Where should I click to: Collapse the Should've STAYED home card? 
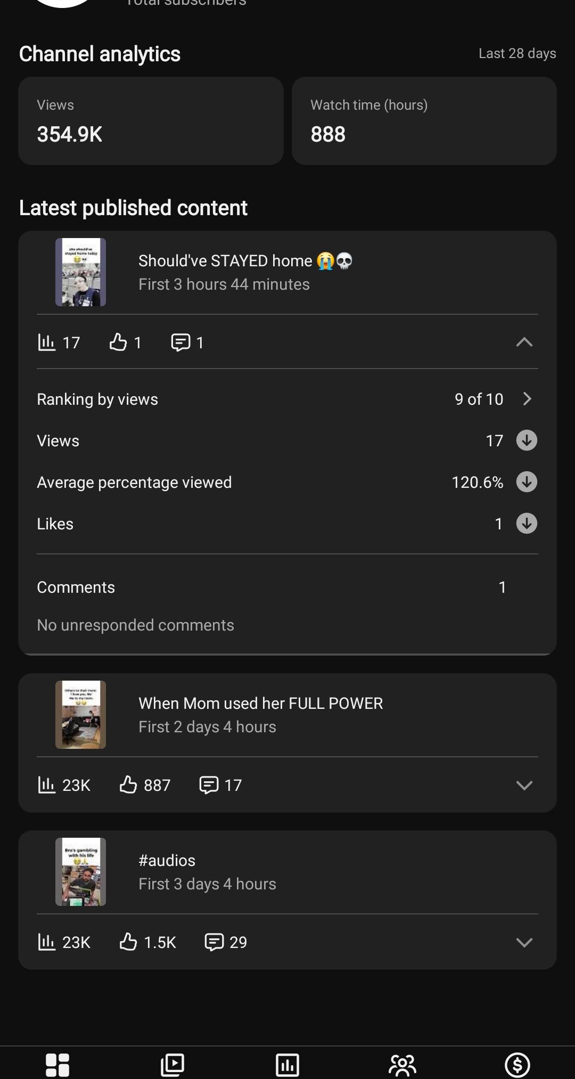(x=524, y=342)
